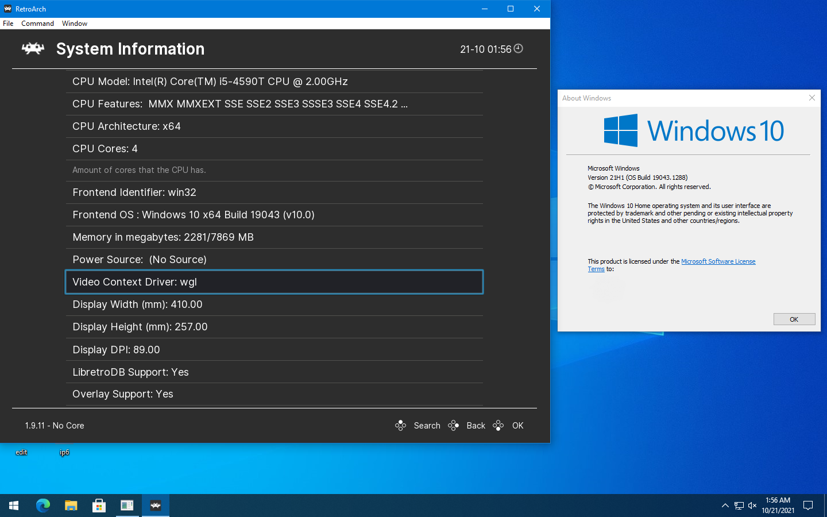Click the taskbar clock showing 1:56 AM
827x517 pixels.
point(778,506)
